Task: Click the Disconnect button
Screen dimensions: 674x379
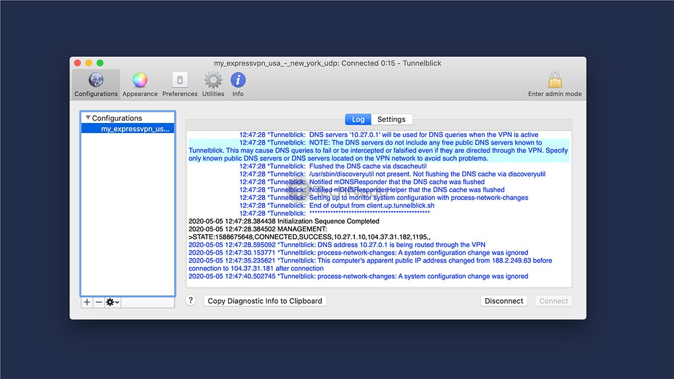Action: [504, 301]
